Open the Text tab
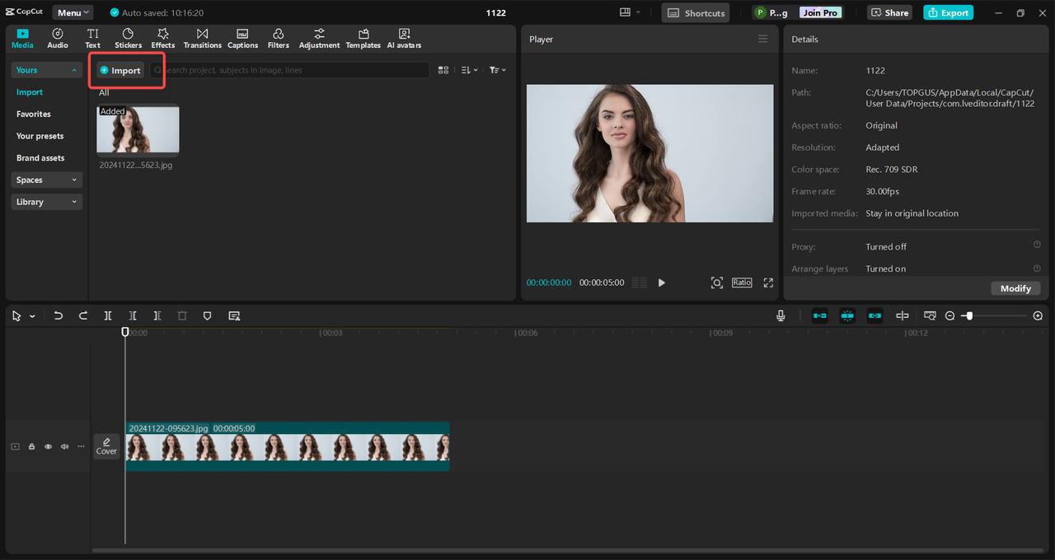 point(93,39)
